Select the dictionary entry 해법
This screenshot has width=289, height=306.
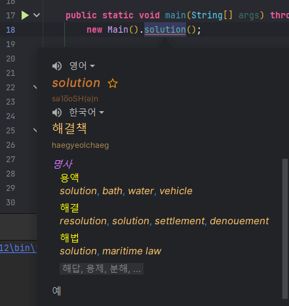click(x=69, y=238)
